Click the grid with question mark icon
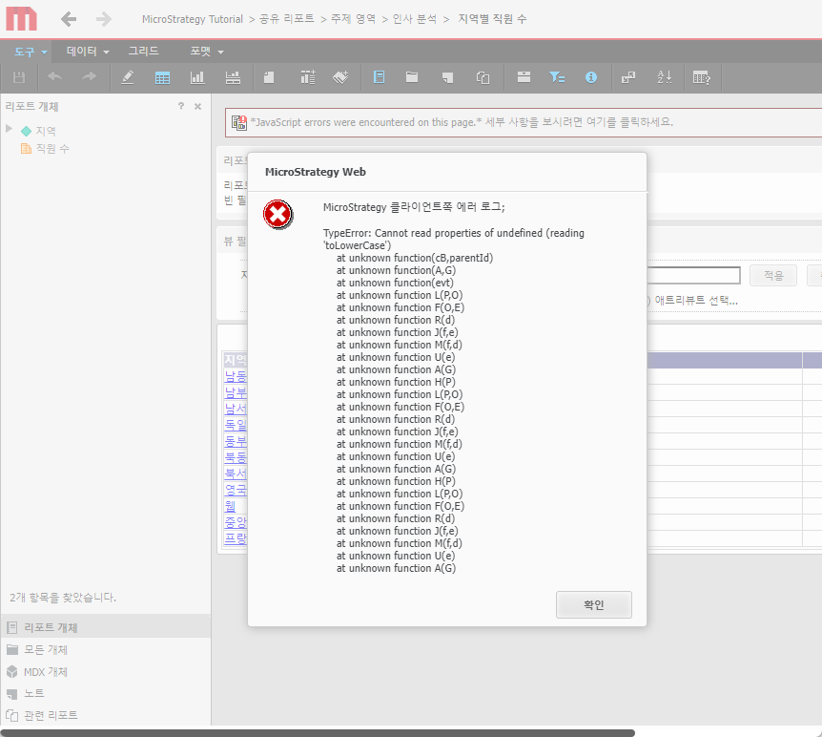822x737 pixels. (x=702, y=77)
